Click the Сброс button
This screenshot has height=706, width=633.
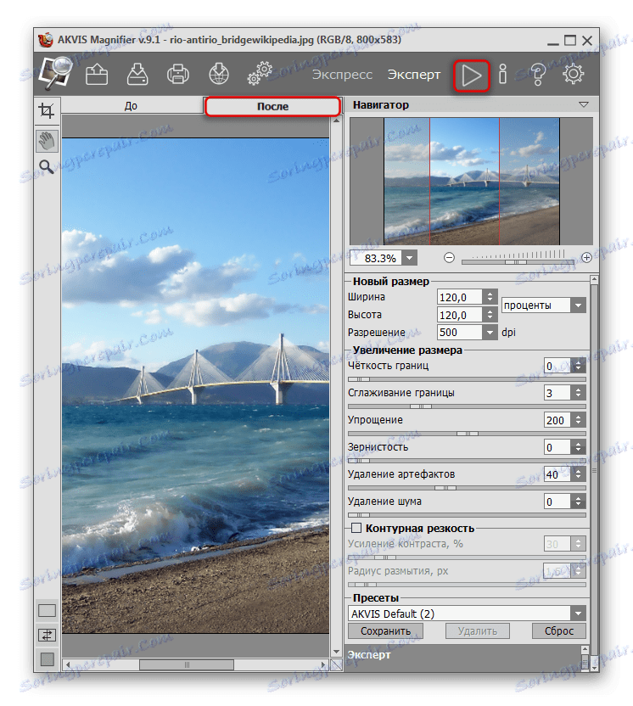[558, 630]
